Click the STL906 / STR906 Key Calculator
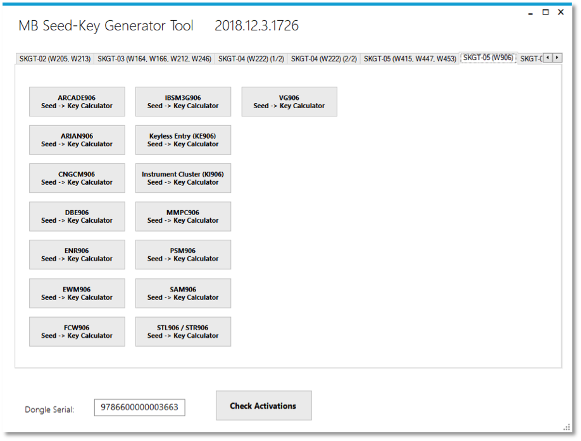The image size is (581, 441). tap(183, 332)
